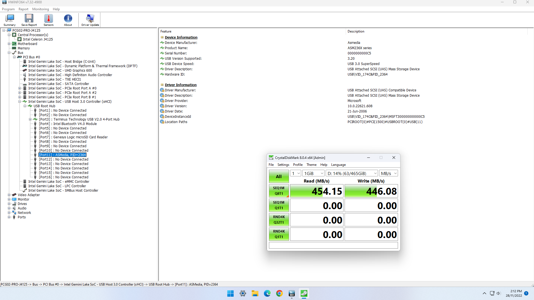Expand the Motherboard tree node
Viewport: 534px width, 300px height.
pyautogui.click(x=9, y=44)
